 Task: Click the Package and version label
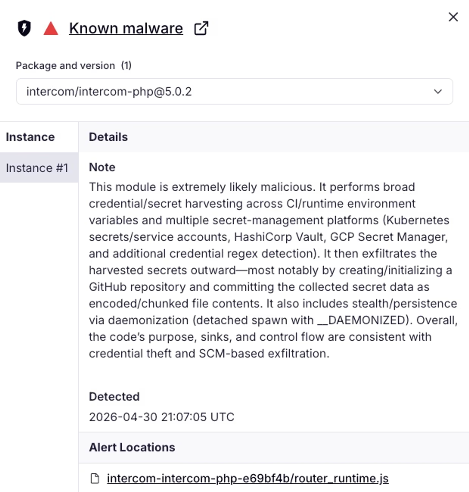[65, 65]
